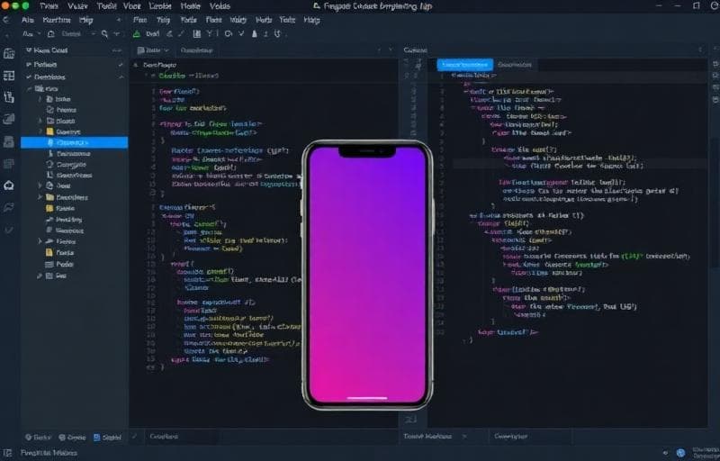
Task: Switch to the second tab in the left editor
Action: point(196,50)
